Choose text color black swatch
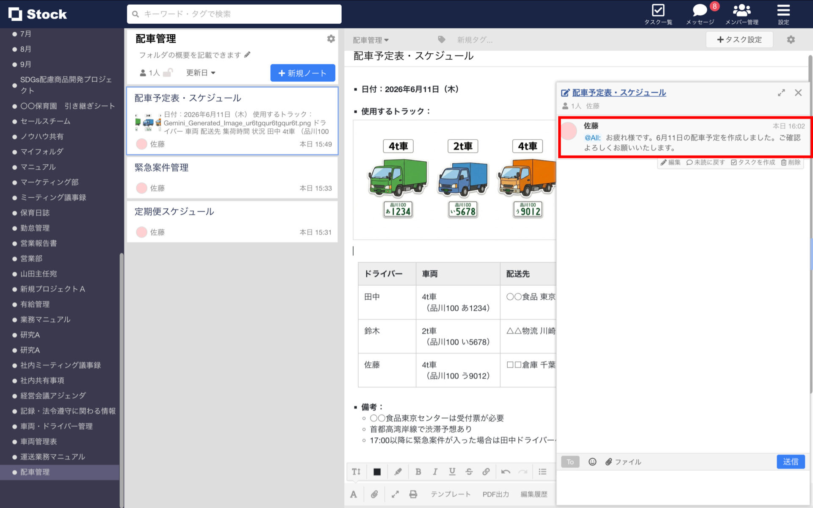The width and height of the screenshot is (813, 508). [x=377, y=472]
